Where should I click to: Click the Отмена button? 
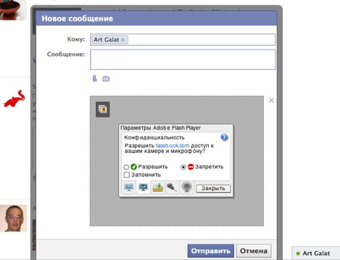click(x=254, y=250)
